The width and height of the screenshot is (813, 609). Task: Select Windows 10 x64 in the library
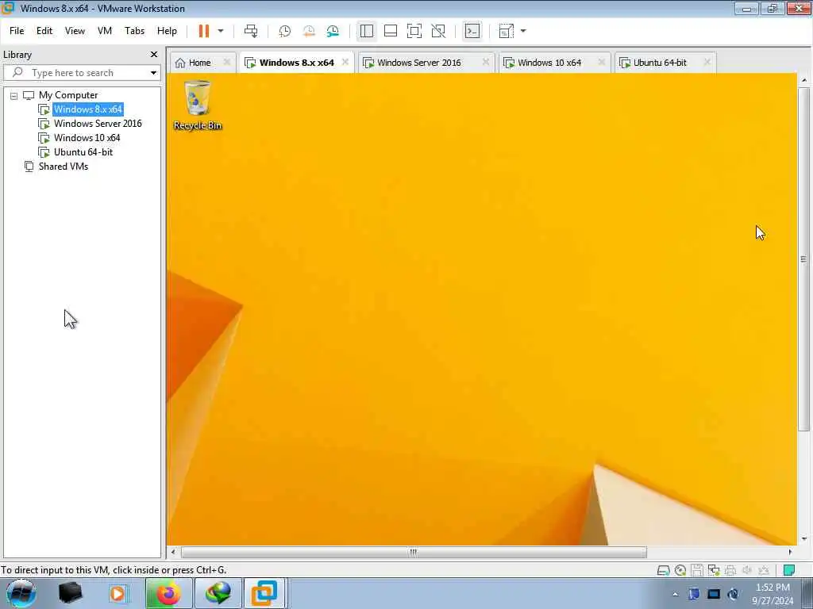coord(87,138)
